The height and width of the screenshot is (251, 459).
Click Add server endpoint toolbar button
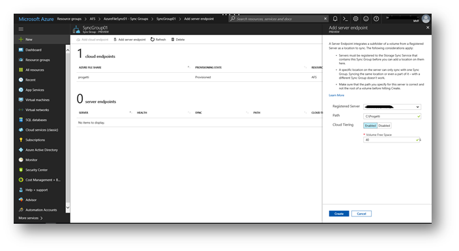tap(129, 40)
